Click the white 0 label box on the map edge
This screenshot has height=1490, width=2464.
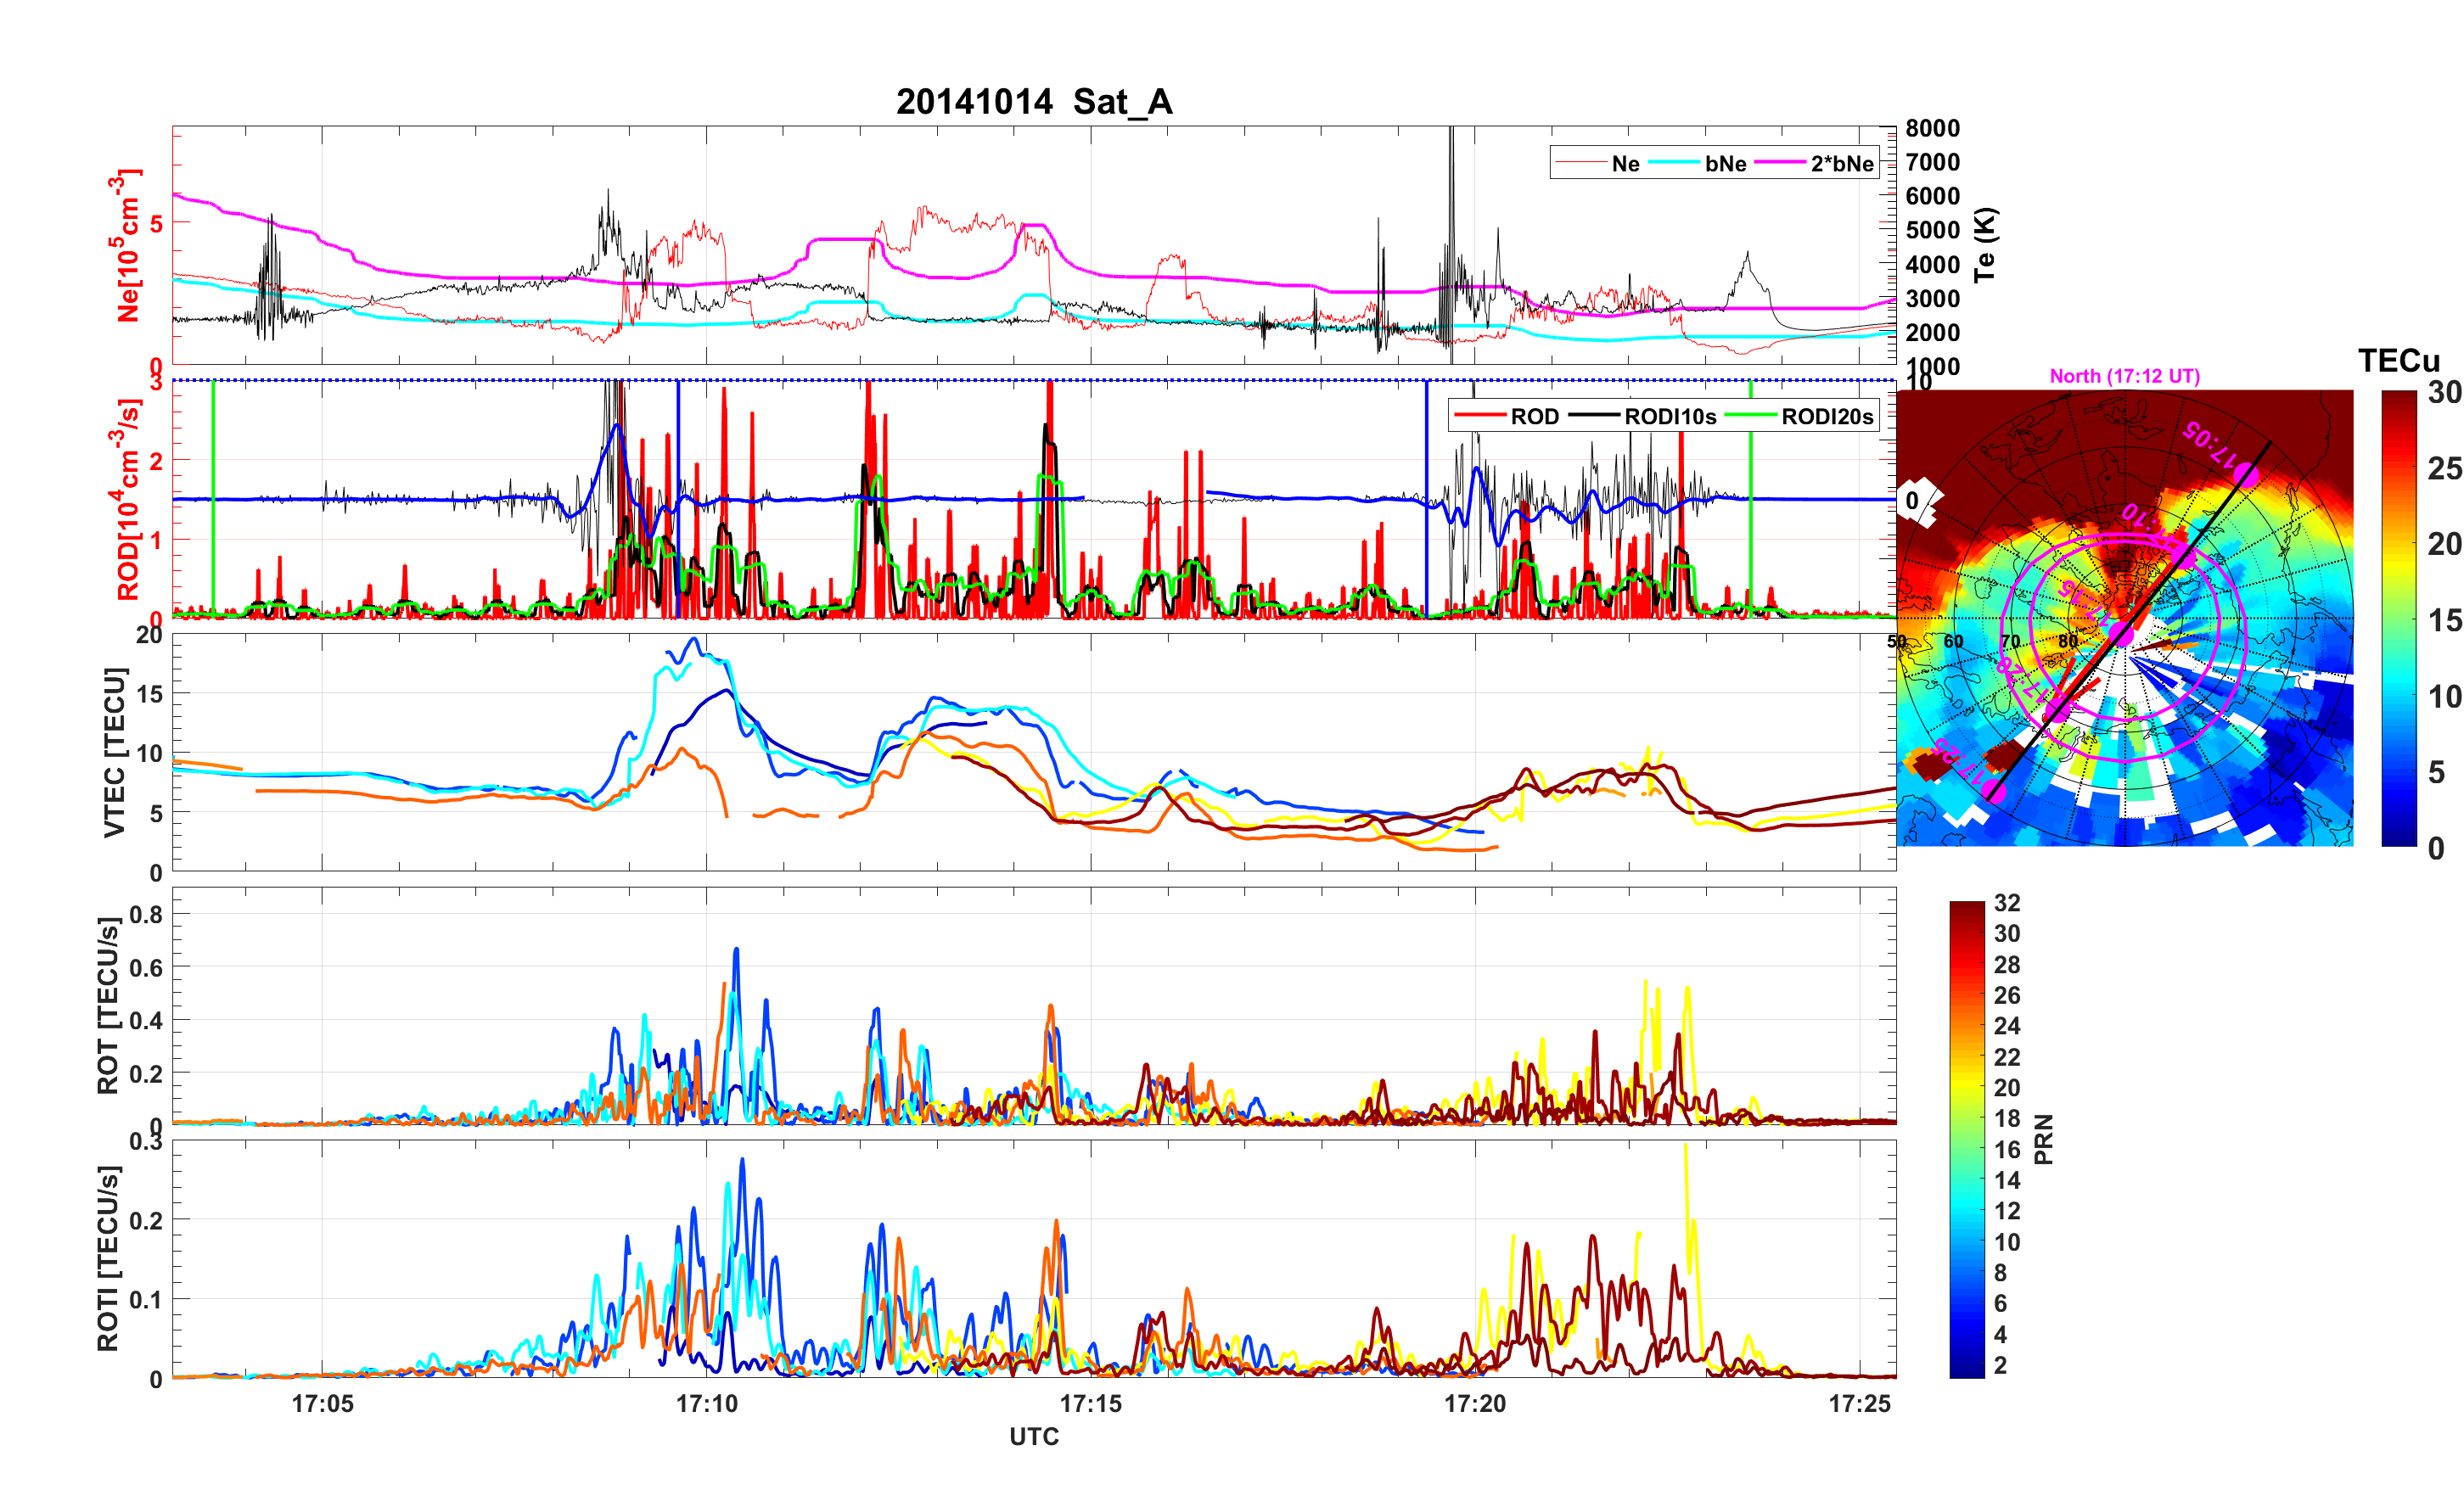[x=1913, y=501]
